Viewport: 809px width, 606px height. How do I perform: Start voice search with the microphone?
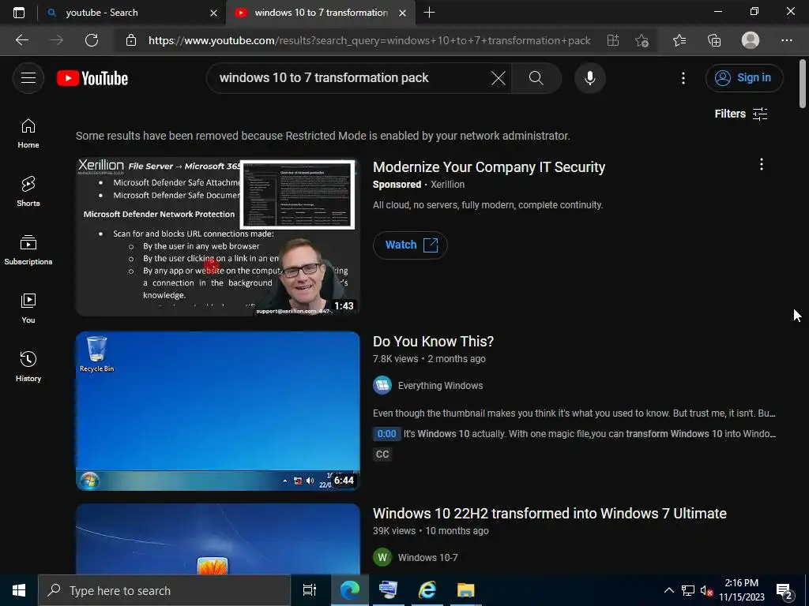(x=589, y=78)
